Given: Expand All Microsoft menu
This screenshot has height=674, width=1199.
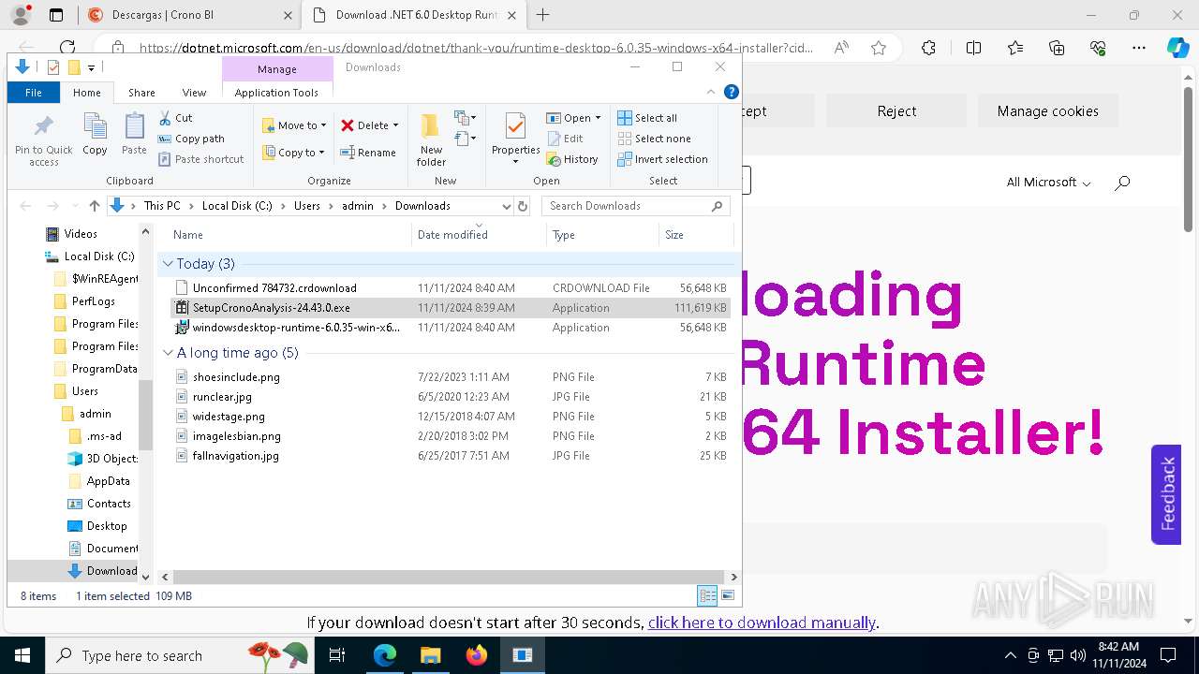Looking at the screenshot, I should pyautogui.click(x=1048, y=183).
